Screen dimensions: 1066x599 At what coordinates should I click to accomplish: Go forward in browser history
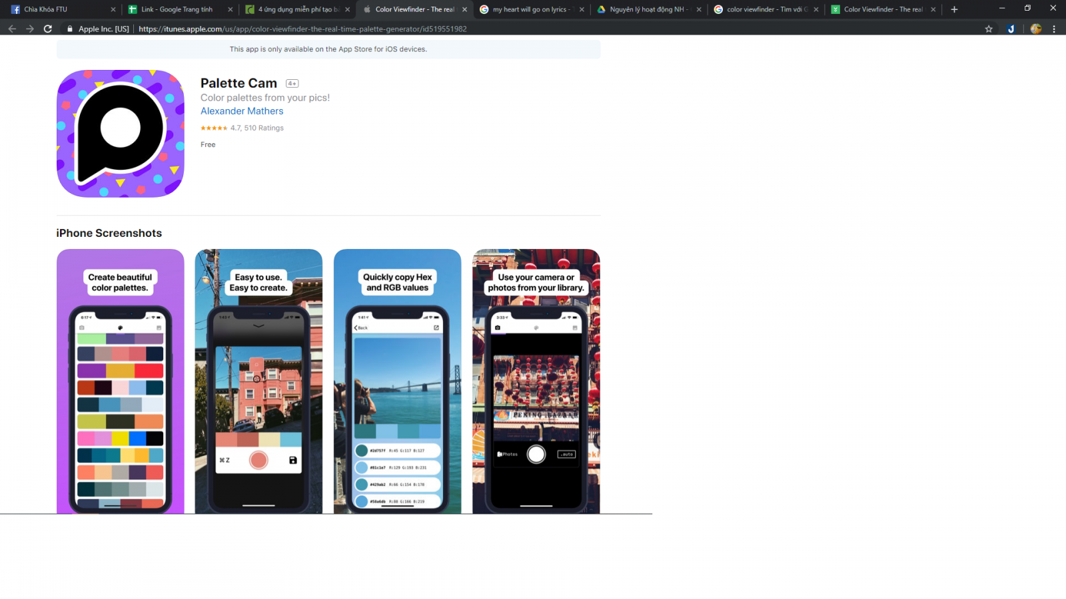coord(29,29)
